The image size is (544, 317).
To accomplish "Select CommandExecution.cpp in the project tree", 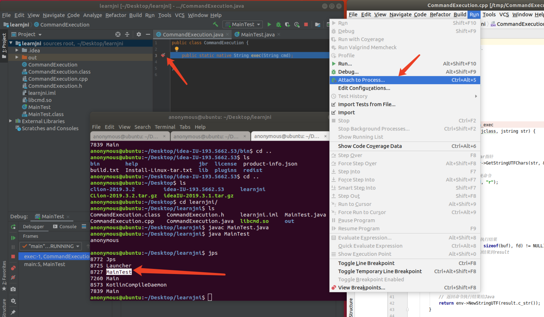I will coord(58,79).
